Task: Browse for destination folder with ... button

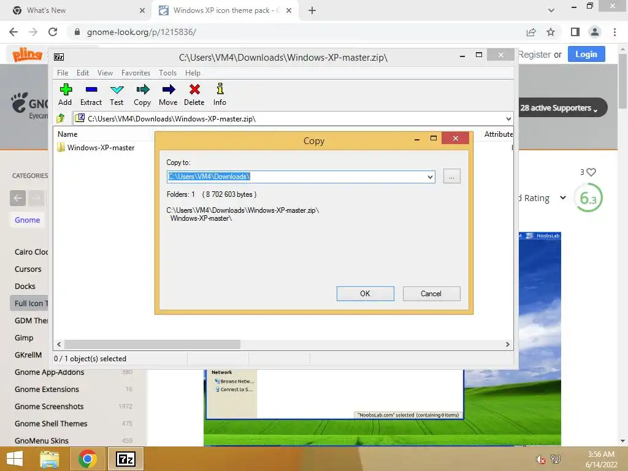Action: click(x=451, y=176)
